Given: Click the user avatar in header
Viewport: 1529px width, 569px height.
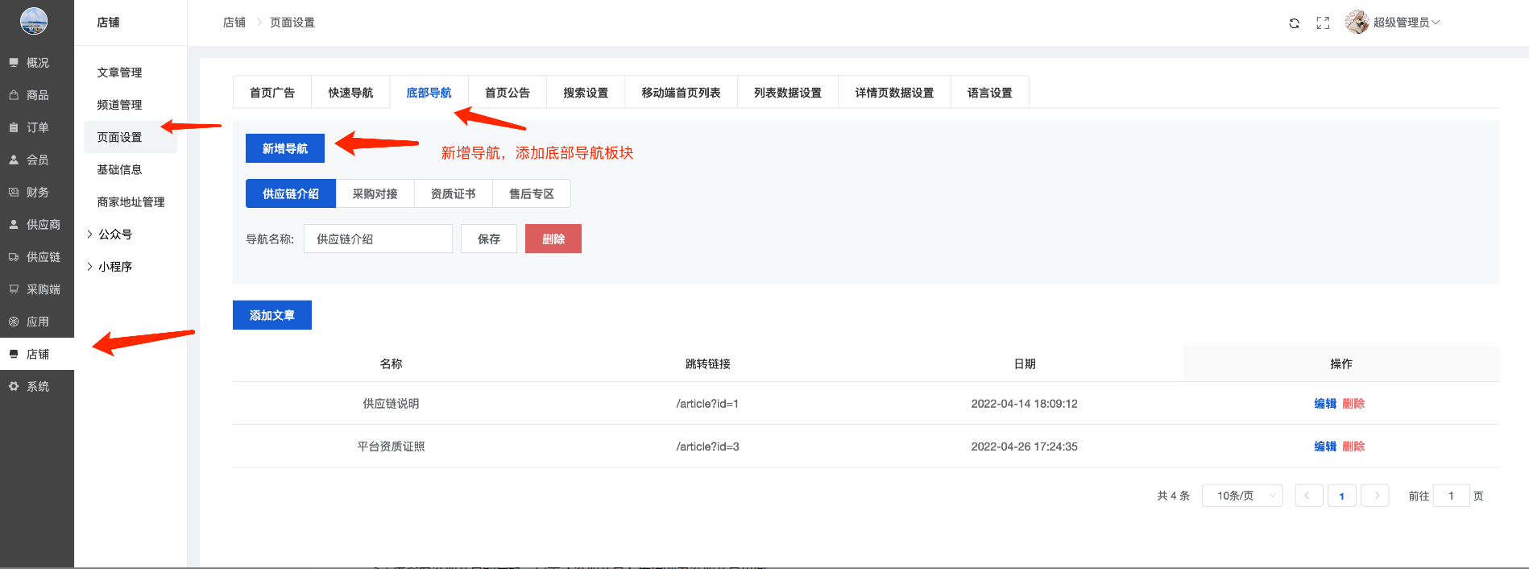Looking at the screenshot, I should point(1357,23).
